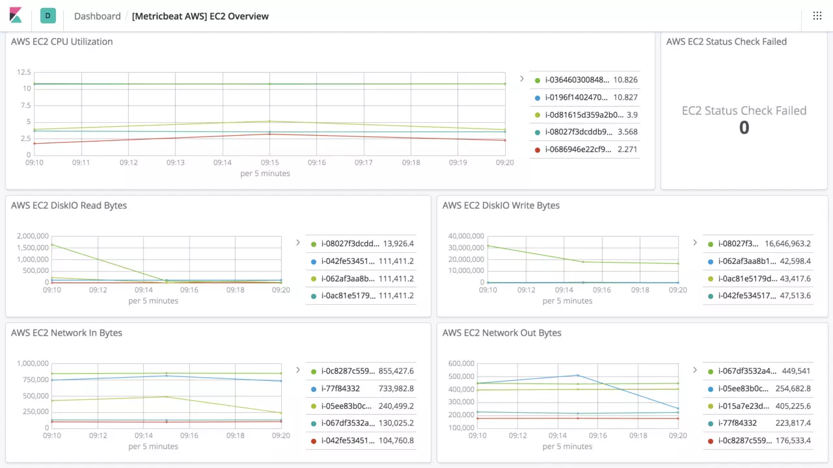Click the EC2 Overview breadcrumb title
Screen dimensions: 833x468
click(200, 16)
